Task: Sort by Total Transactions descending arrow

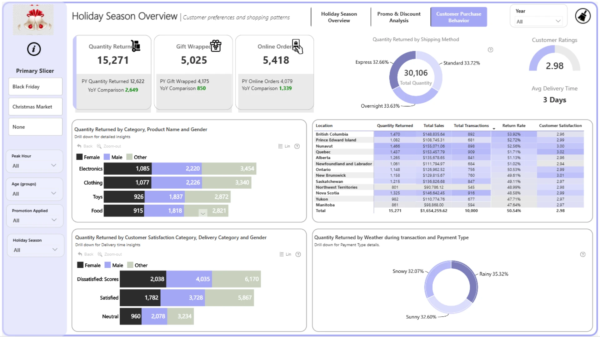Action: [x=494, y=129]
